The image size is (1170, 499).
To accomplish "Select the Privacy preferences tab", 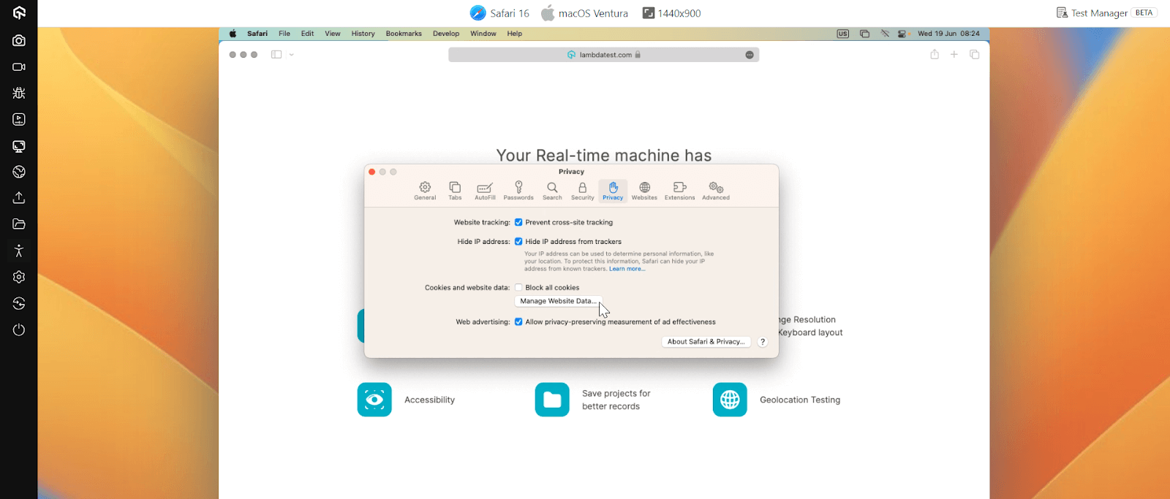I will (613, 191).
